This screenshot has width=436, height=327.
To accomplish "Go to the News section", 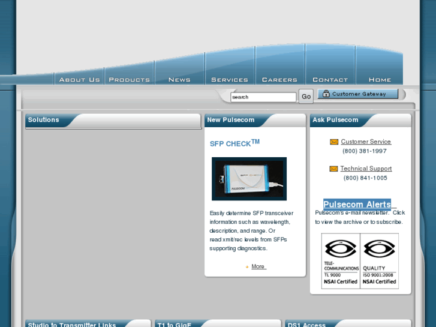I will pos(180,80).
